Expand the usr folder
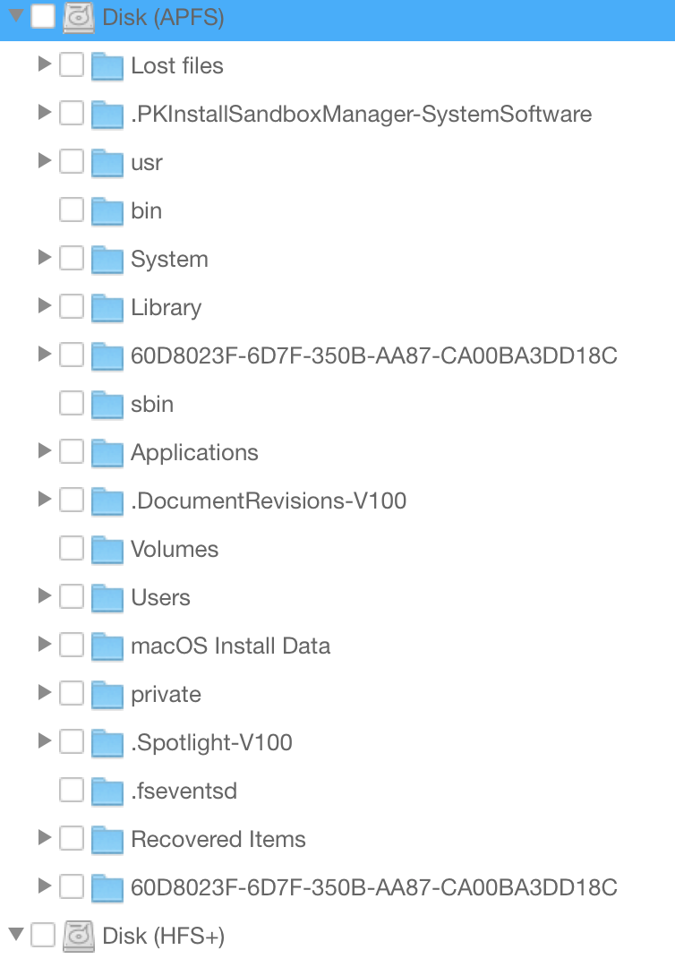The width and height of the screenshot is (675, 967). pos(44,162)
